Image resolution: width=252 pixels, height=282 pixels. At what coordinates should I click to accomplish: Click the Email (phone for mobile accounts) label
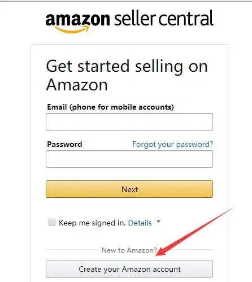(110, 107)
